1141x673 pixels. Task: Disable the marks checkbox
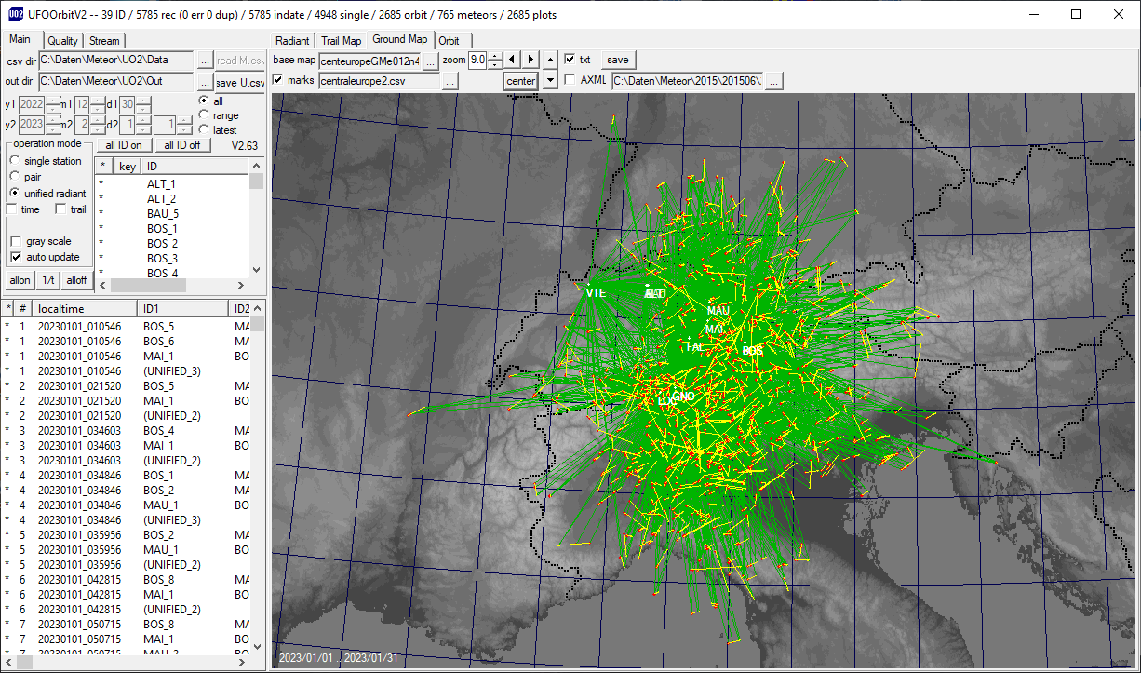tap(278, 80)
